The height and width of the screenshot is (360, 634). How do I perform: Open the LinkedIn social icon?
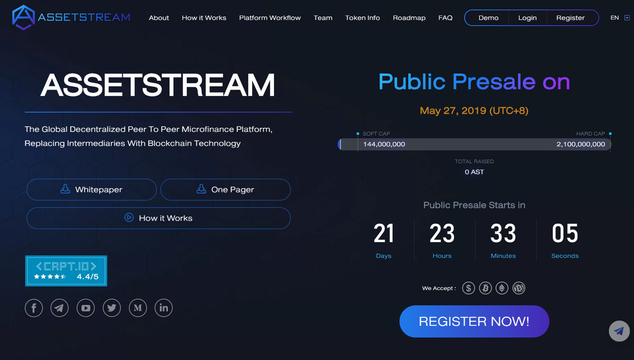[163, 308]
